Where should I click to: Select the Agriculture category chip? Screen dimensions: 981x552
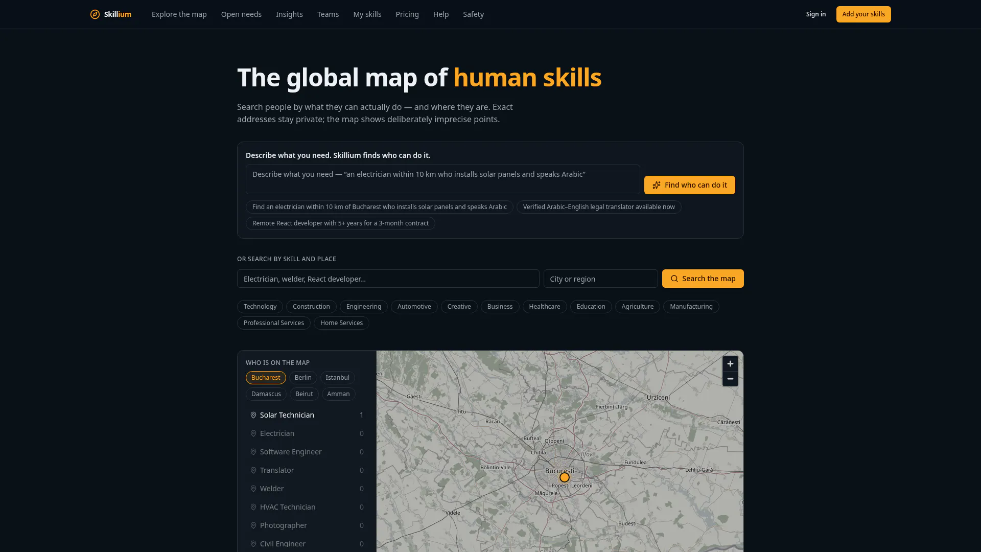point(638,307)
